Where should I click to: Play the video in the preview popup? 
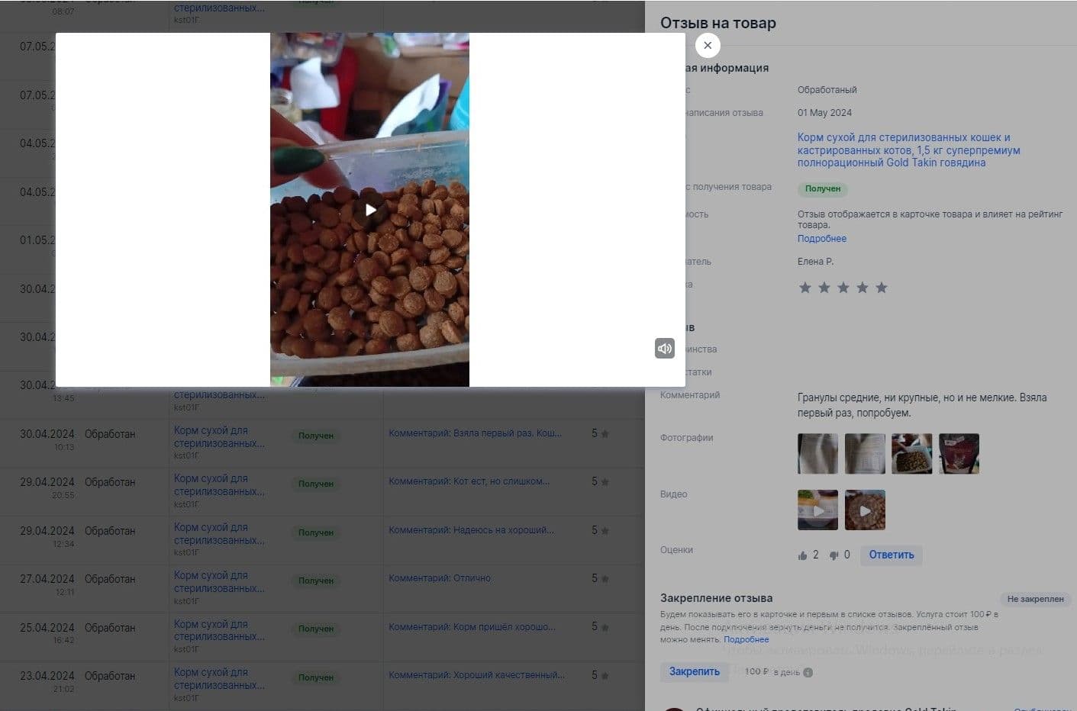(x=370, y=210)
